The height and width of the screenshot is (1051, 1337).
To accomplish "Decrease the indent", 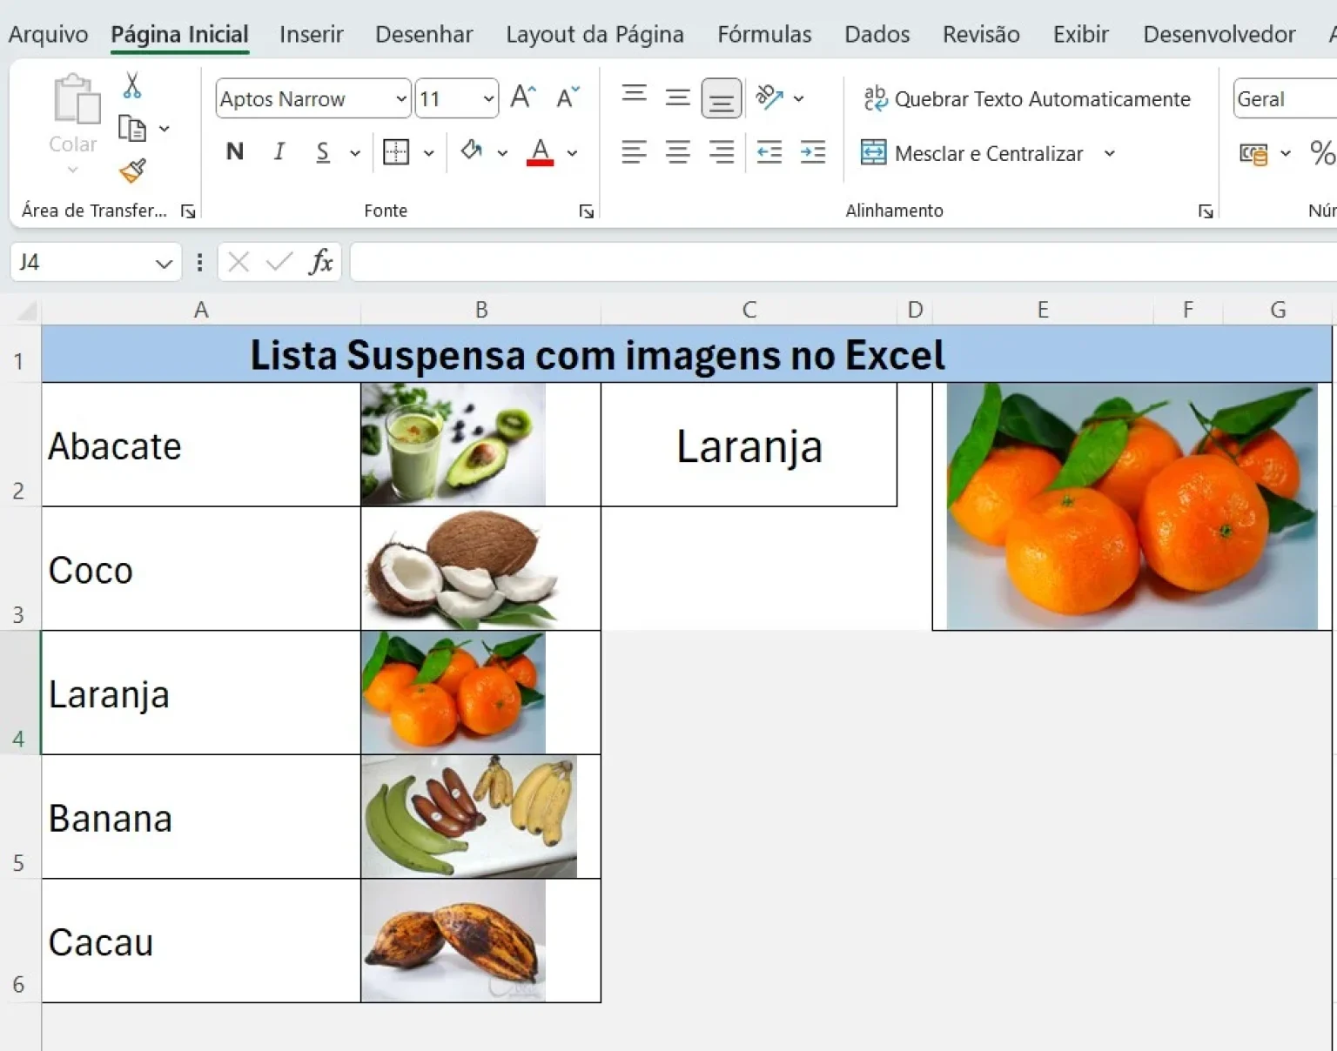I will coord(769,152).
